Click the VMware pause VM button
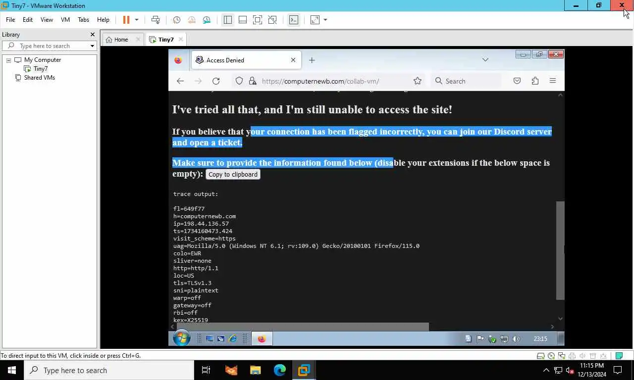634x380 pixels. [126, 20]
